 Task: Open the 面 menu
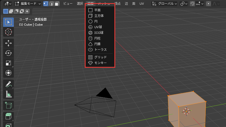tap(134, 4)
